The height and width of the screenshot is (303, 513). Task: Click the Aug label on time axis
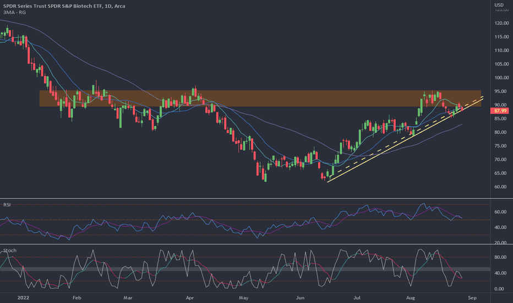410,297
